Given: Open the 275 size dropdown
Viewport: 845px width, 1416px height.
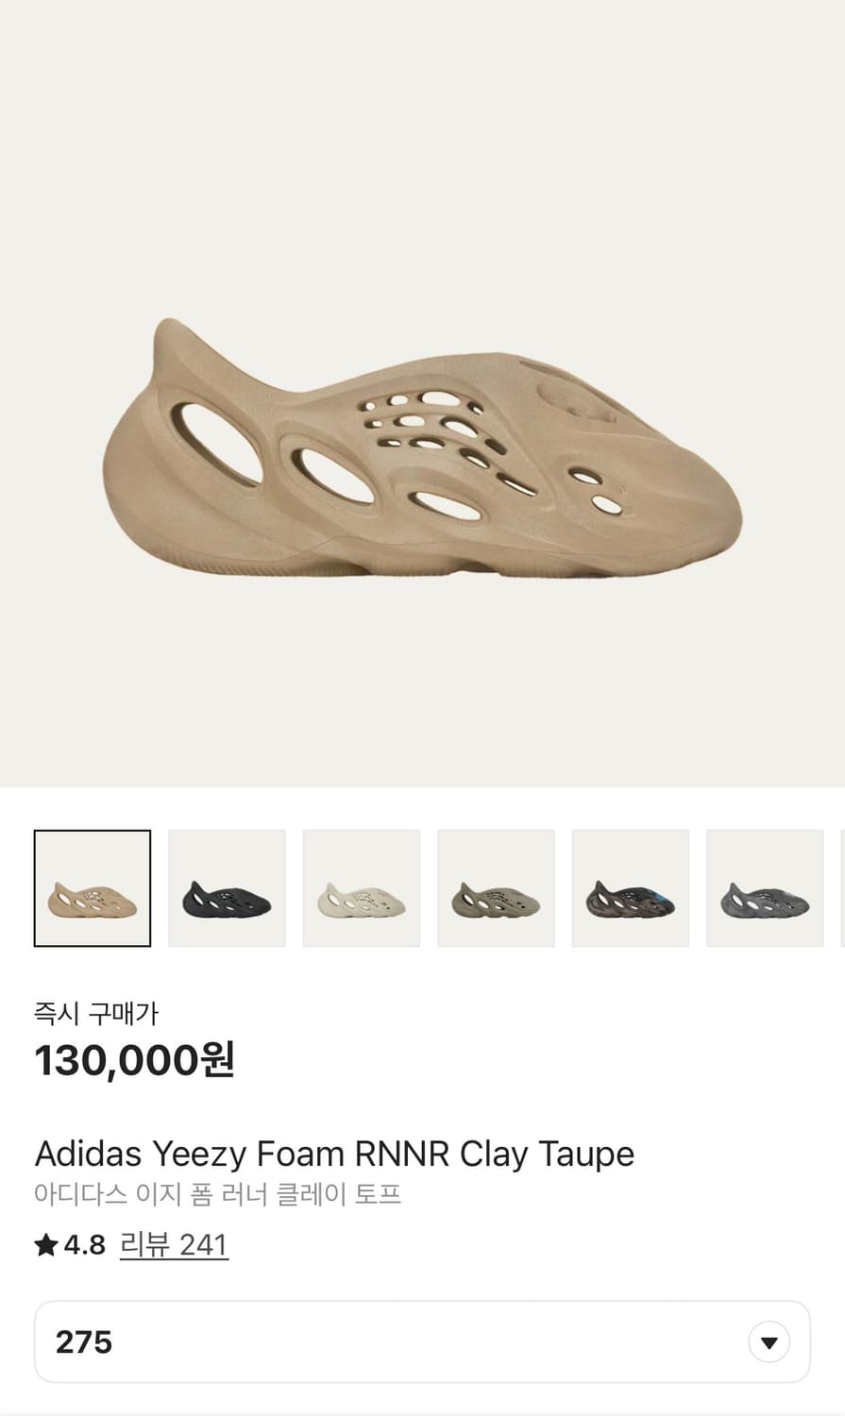Looking at the screenshot, I should [422, 1341].
